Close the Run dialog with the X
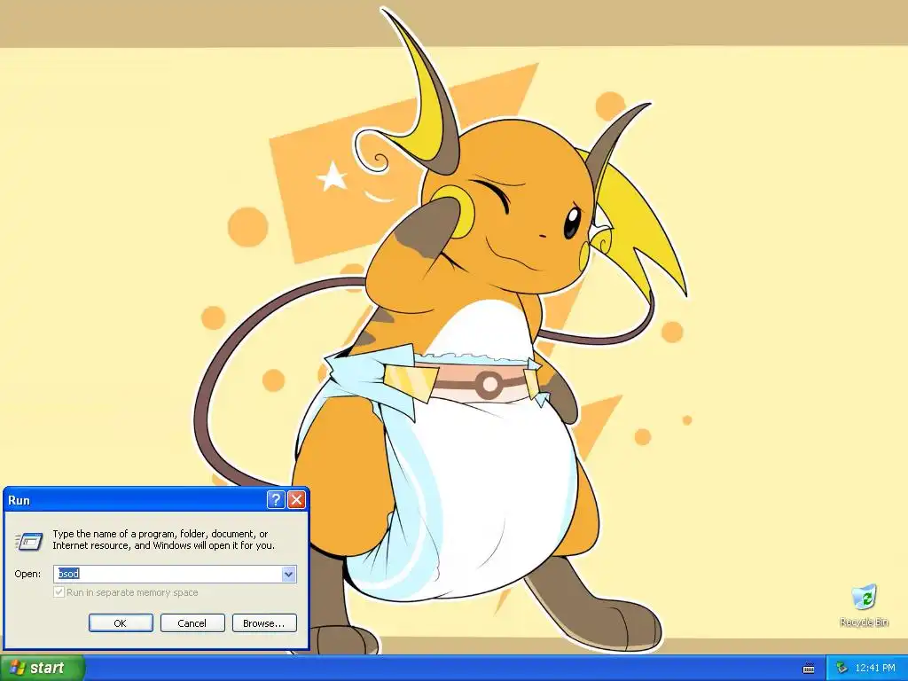The width and height of the screenshot is (908, 681). (296, 500)
